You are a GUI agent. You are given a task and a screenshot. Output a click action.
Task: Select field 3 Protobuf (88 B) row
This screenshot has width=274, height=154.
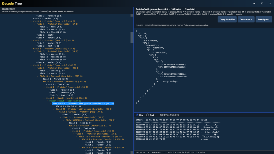tap(83, 117)
